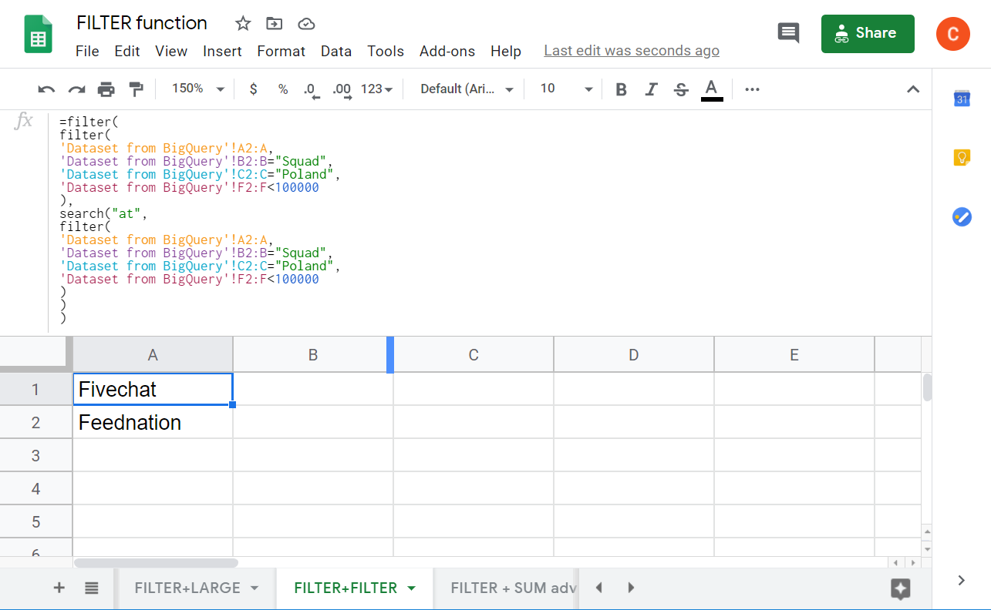Open the zoom level dropdown
This screenshot has height=610, width=991.
tap(196, 89)
